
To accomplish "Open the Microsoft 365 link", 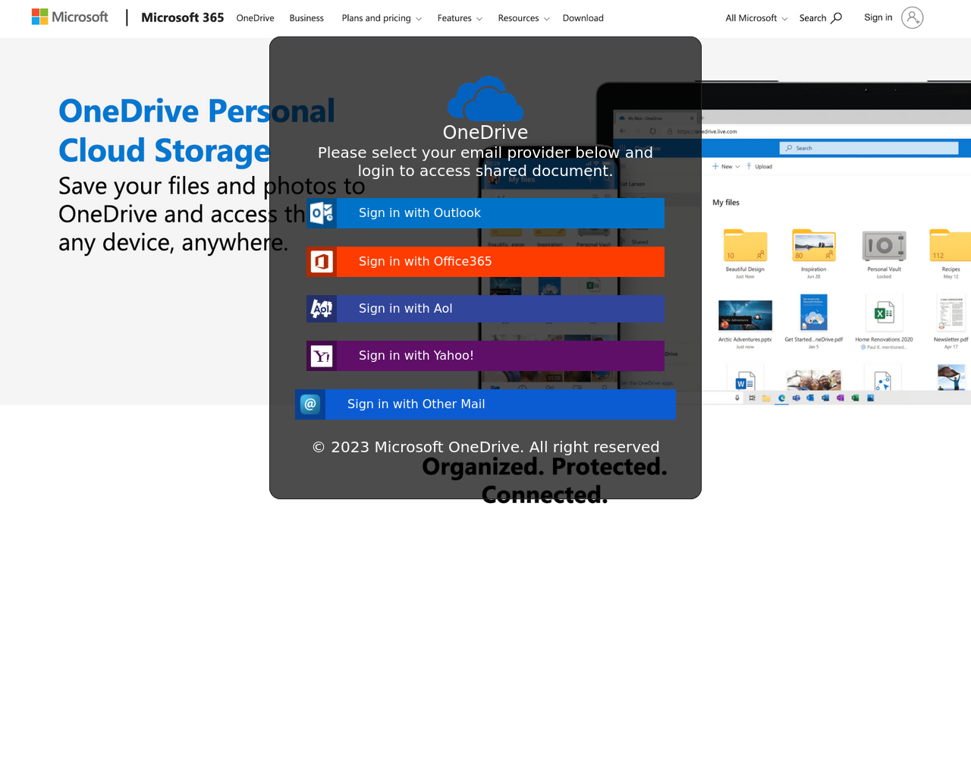I will (182, 17).
